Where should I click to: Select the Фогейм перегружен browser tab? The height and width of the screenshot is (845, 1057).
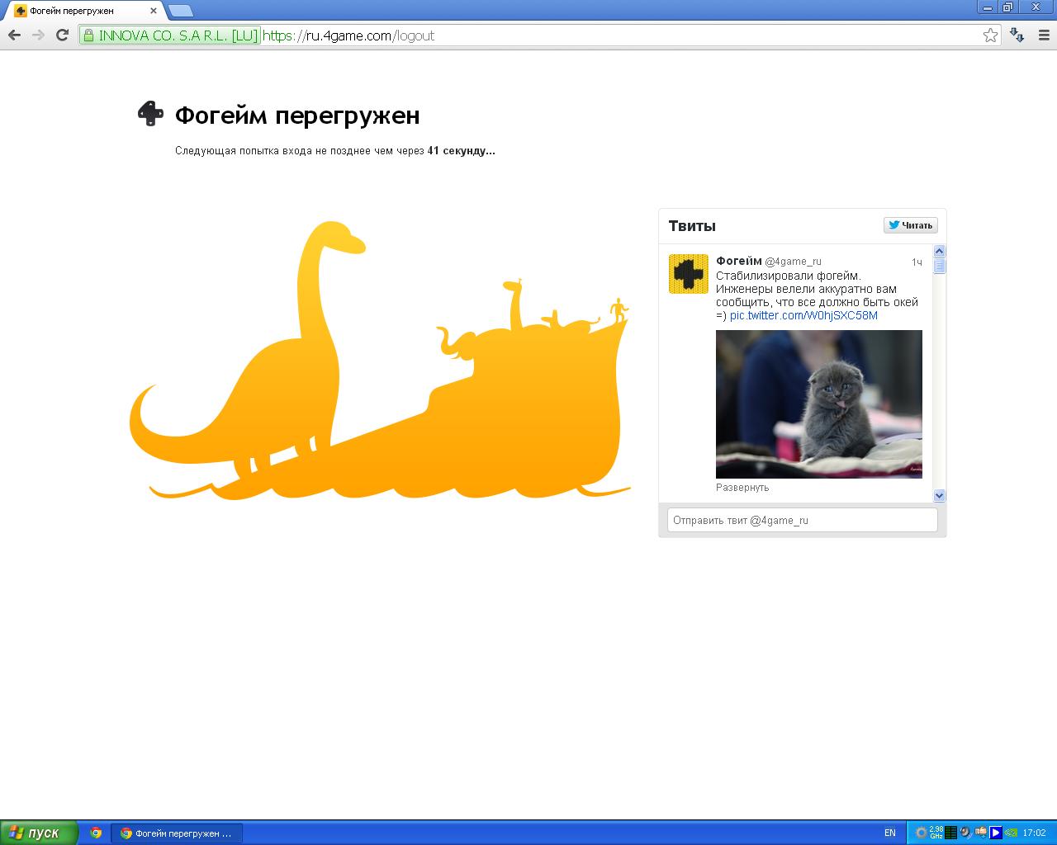(83, 11)
